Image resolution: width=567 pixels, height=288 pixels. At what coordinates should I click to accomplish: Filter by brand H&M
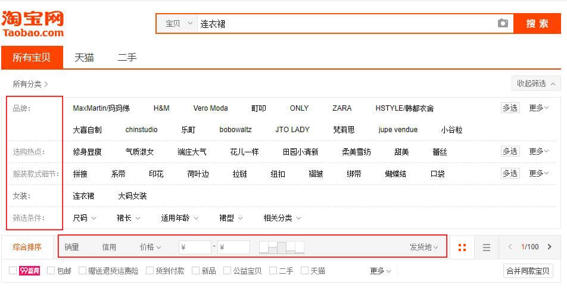161,108
